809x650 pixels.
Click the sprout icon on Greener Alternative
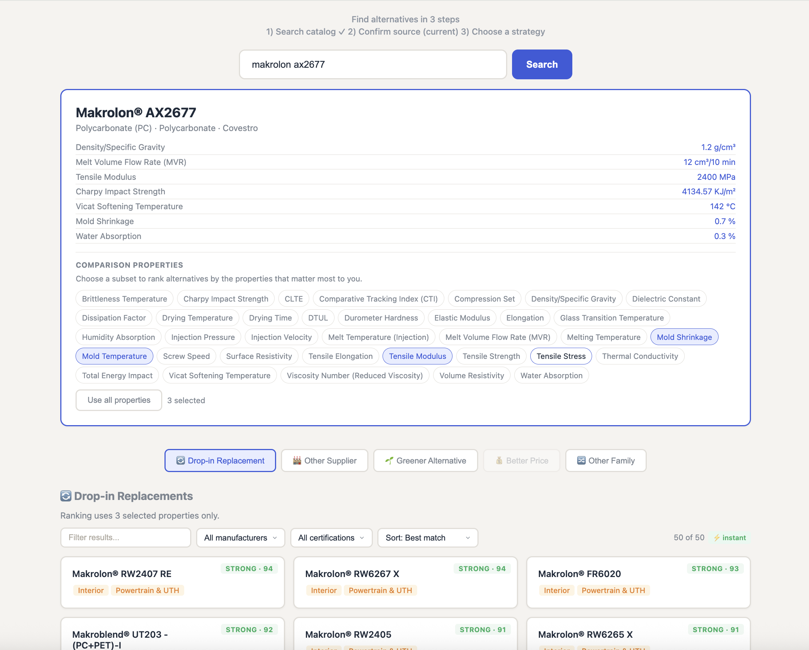[x=389, y=461]
